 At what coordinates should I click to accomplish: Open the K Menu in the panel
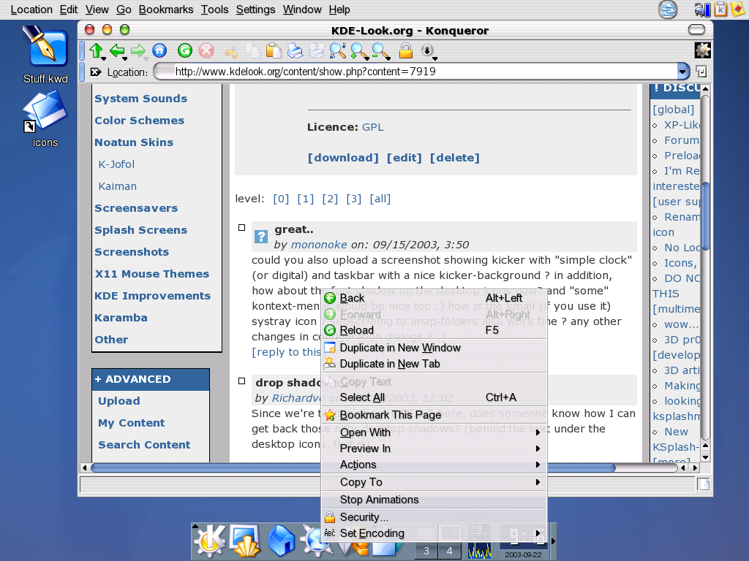coord(210,541)
